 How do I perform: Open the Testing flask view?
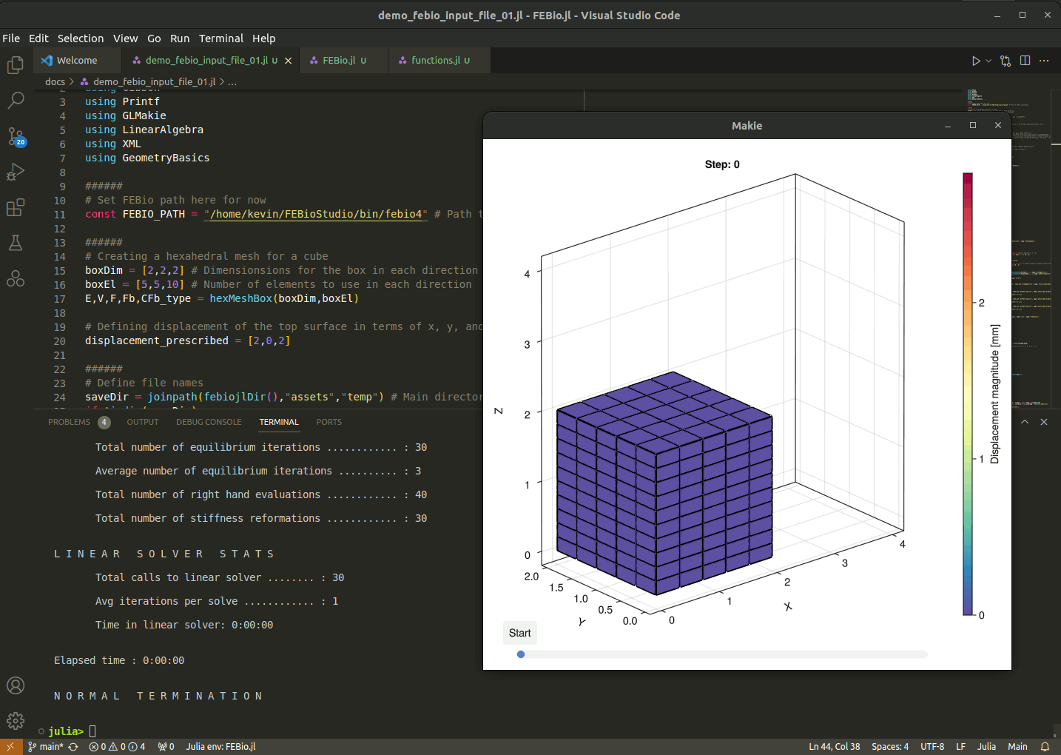click(x=16, y=243)
